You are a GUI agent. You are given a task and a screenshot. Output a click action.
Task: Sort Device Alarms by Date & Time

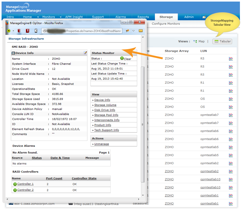60,158
